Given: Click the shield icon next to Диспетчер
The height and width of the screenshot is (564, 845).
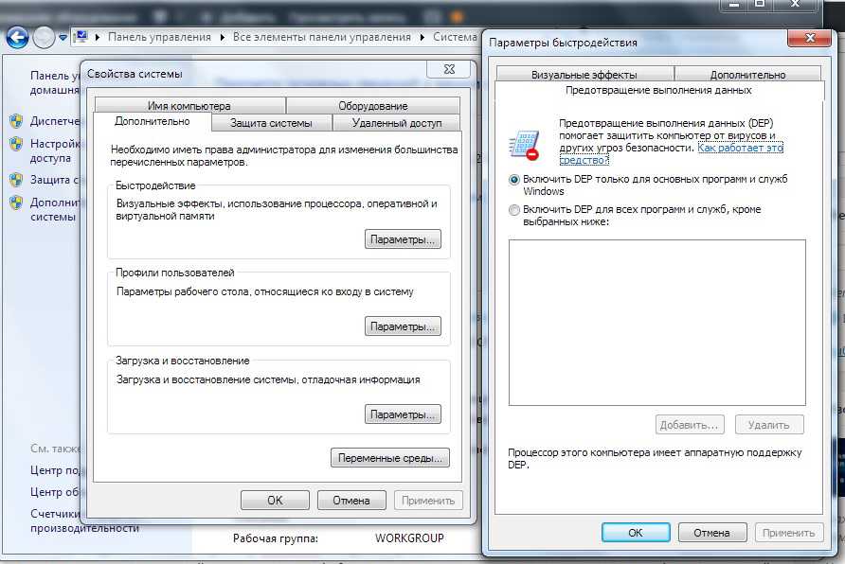Looking at the screenshot, I should [x=16, y=121].
